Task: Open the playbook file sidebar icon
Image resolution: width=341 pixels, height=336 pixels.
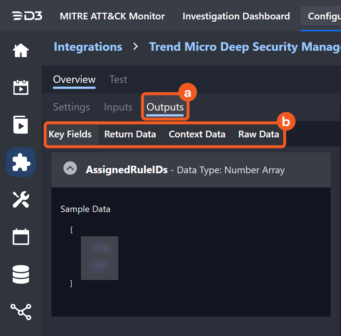Action: click(21, 125)
